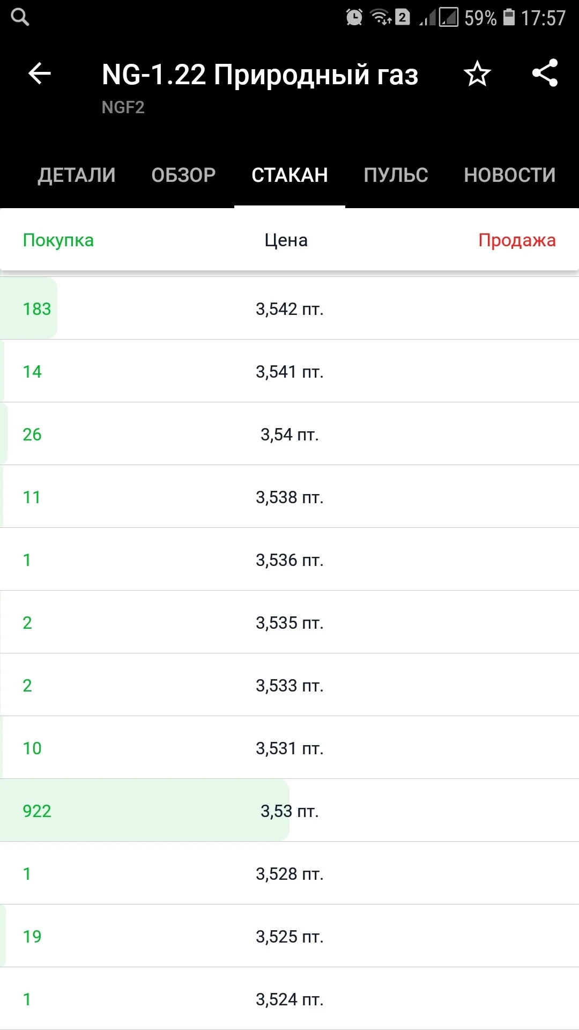Tap the 3,538 пт. price level
This screenshot has width=579, height=1030.
[x=289, y=497]
